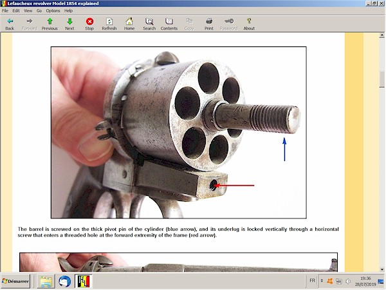386x290 pixels.
Task: Go to the Home page
Action: coord(129,24)
